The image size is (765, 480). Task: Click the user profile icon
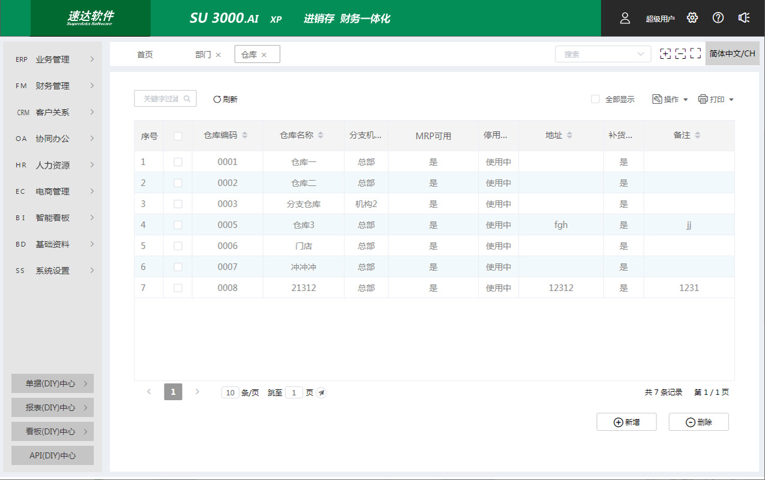(x=625, y=18)
